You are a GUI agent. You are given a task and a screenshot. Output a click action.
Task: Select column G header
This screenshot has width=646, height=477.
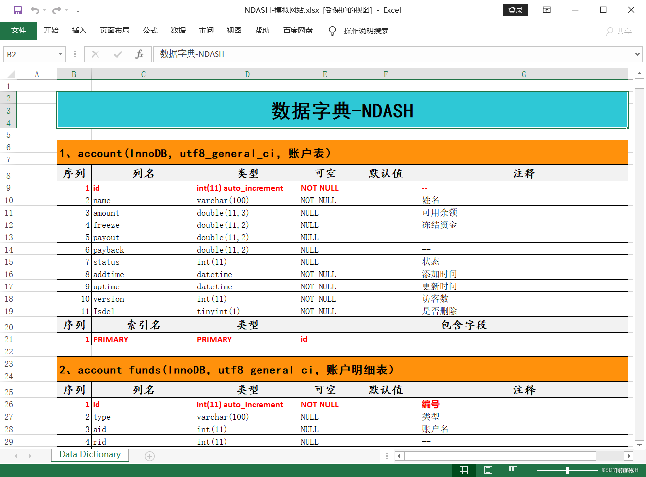[524, 74]
